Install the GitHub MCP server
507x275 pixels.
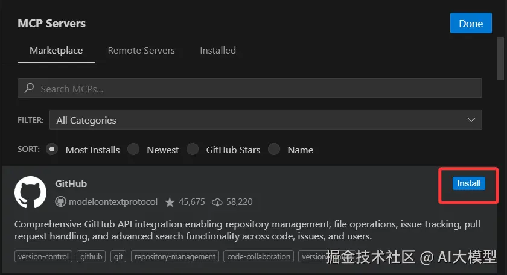pyautogui.click(x=468, y=183)
